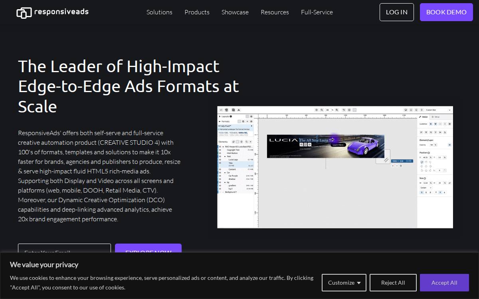The height and width of the screenshot is (299, 479).
Task: Click reset icon next to Size heading
Action: coord(425,178)
